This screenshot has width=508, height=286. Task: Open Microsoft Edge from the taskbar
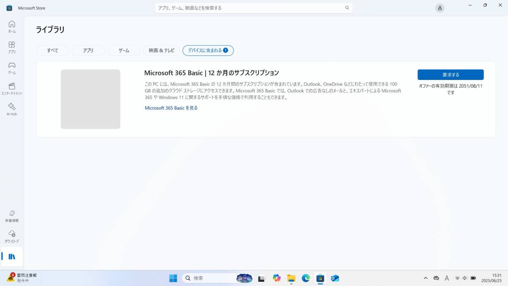[x=306, y=278]
